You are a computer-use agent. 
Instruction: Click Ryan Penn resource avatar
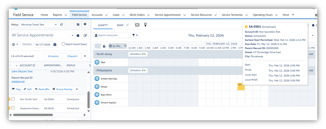97,95
